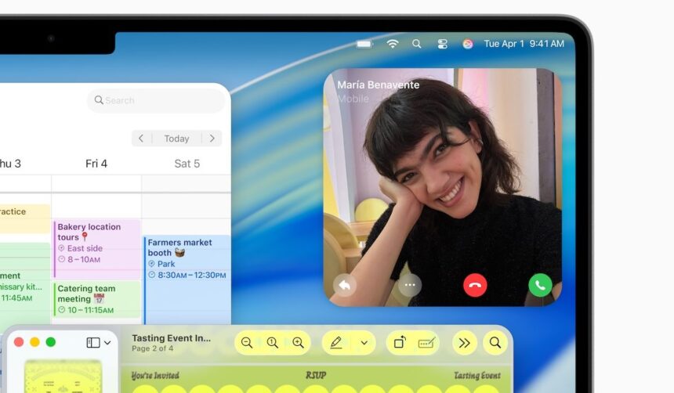Open the sidebar view options dropdown
Image resolution: width=674 pixels, height=393 pixels.
[99, 343]
